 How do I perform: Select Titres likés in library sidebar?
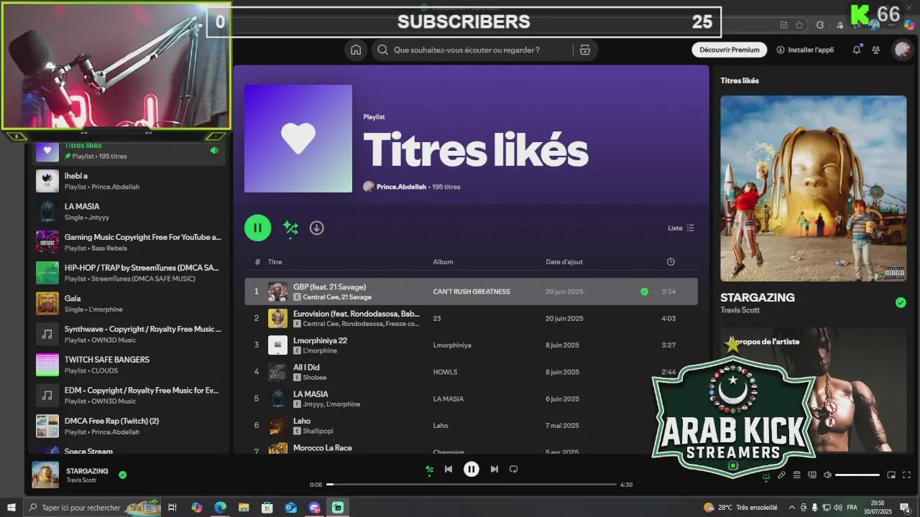(129, 151)
